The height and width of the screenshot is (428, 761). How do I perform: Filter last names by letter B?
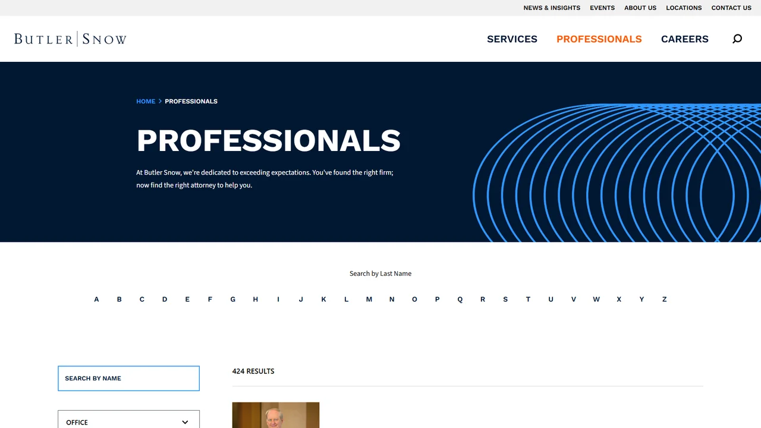click(119, 299)
